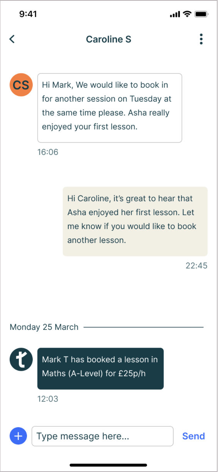Tap the orange CS avatar
The height and width of the screenshot is (472, 218).
tap(21, 85)
